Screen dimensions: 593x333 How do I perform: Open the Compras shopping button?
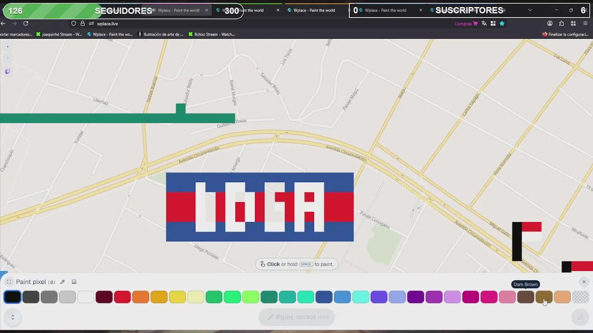[x=466, y=24]
